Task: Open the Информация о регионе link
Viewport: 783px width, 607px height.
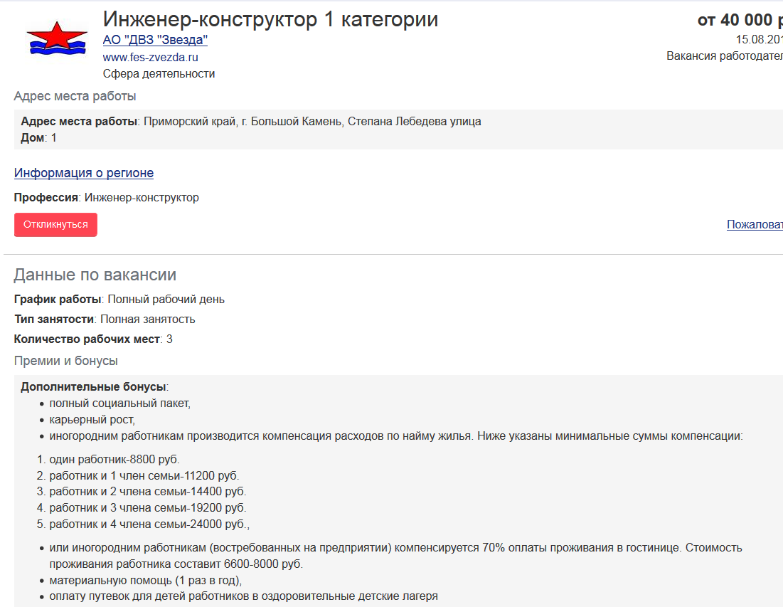Action: point(84,173)
